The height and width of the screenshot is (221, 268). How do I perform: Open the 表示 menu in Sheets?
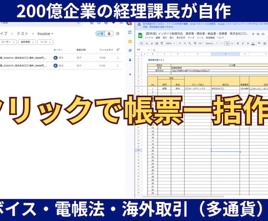tap(165, 38)
